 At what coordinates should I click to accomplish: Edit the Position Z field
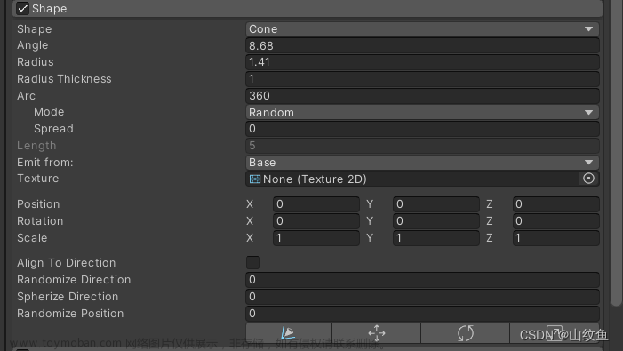pos(555,204)
